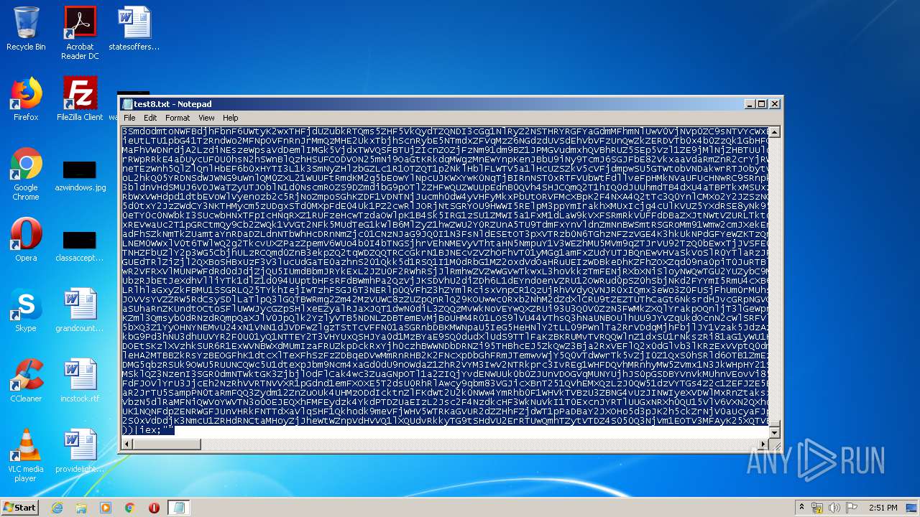Open Windows Explorer from the taskbar

coord(81,508)
